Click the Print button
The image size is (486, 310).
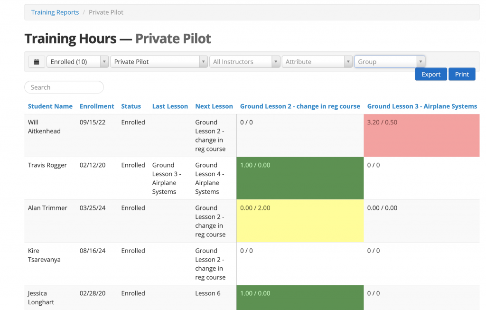pyautogui.click(x=461, y=74)
